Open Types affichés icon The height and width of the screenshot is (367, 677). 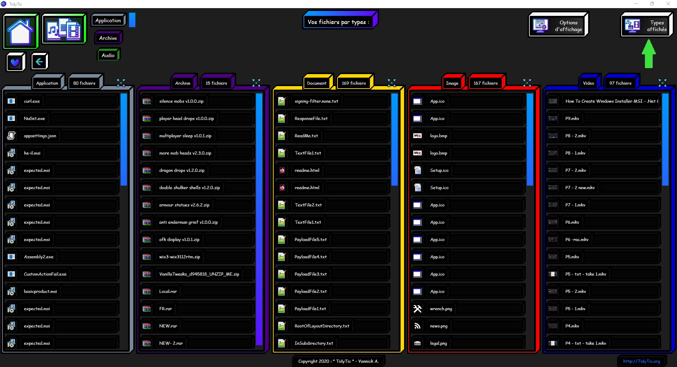[x=633, y=25]
